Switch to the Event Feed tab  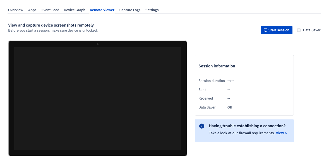[x=50, y=10]
